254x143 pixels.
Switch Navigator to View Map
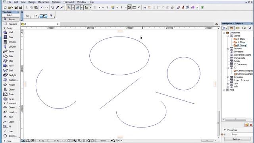coord(238,28)
